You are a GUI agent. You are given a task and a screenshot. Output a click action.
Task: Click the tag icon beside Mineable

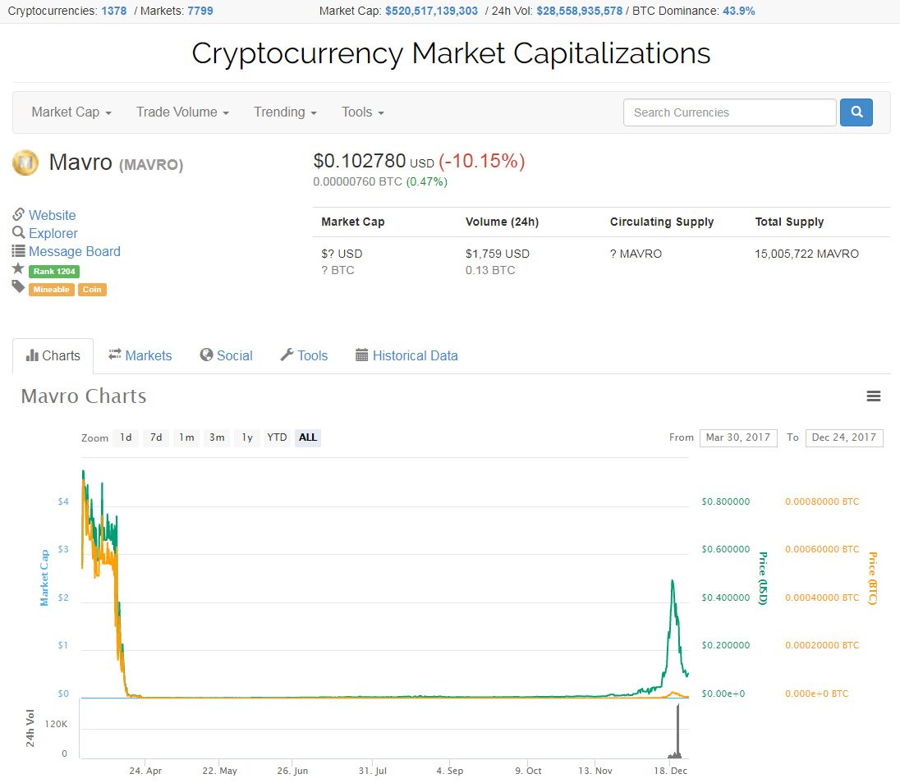pos(18,287)
